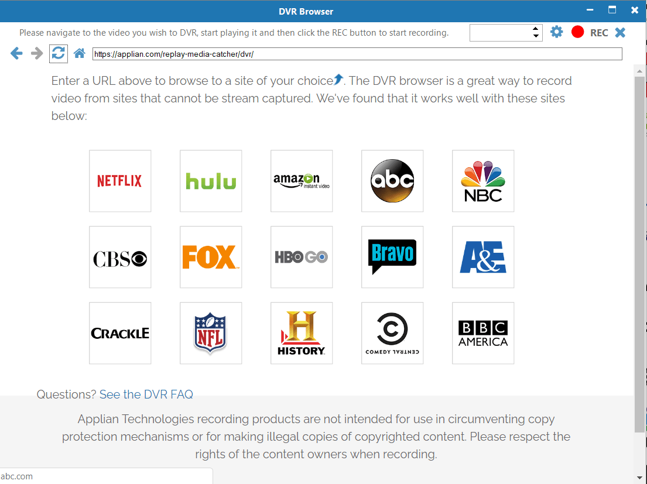Image resolution: width=647 pixels, height=484 pixels.
Task: Decrease the spinner value with down arrow
Action: pos(536,36)
